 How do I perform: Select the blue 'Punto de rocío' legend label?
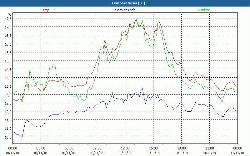tap(124, 10)
